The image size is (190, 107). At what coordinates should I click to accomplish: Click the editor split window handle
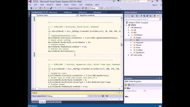(122, 18)
